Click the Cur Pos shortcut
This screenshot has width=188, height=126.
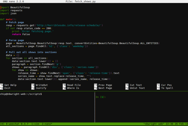pyautogui.click(x=164, y=85)
